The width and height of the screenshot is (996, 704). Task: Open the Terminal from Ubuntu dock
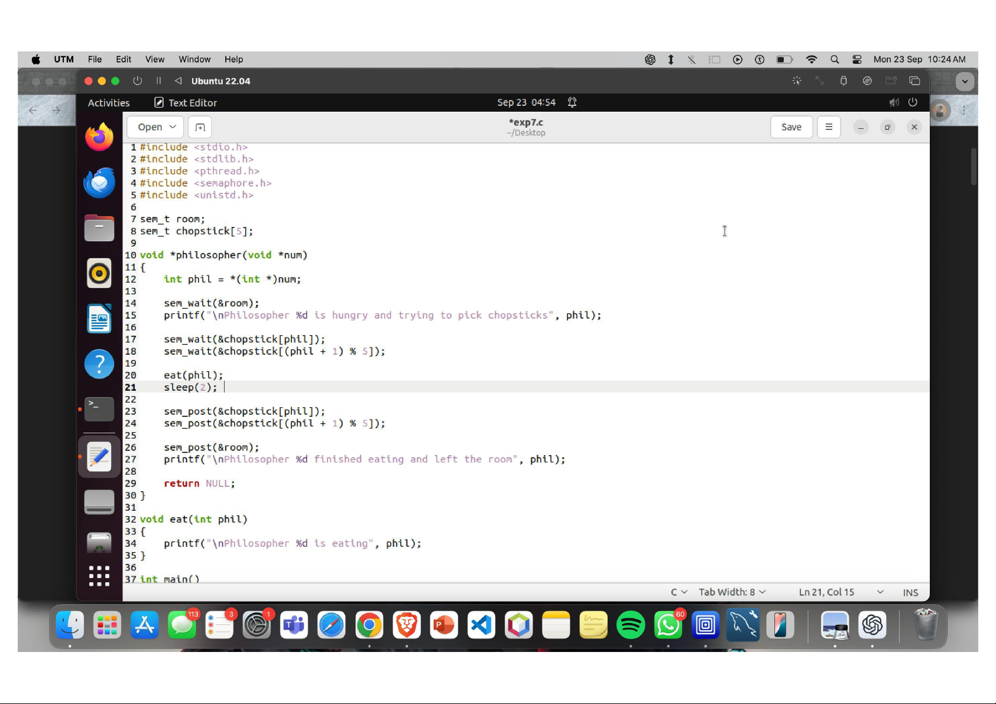pos(99,408)
